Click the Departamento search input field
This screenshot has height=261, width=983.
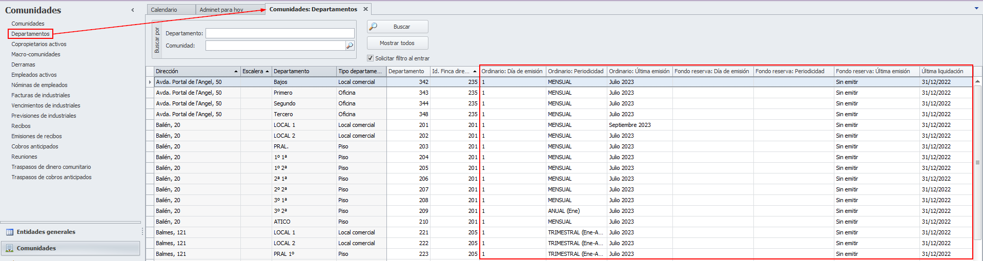[x=280, y=33]
